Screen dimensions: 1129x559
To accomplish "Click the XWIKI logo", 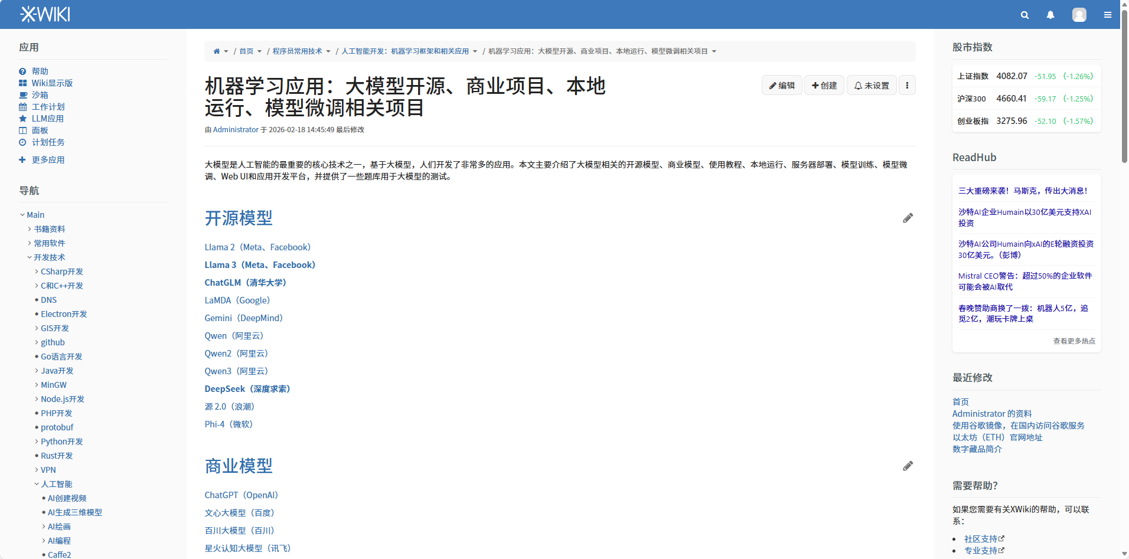I will click(44, 14).
